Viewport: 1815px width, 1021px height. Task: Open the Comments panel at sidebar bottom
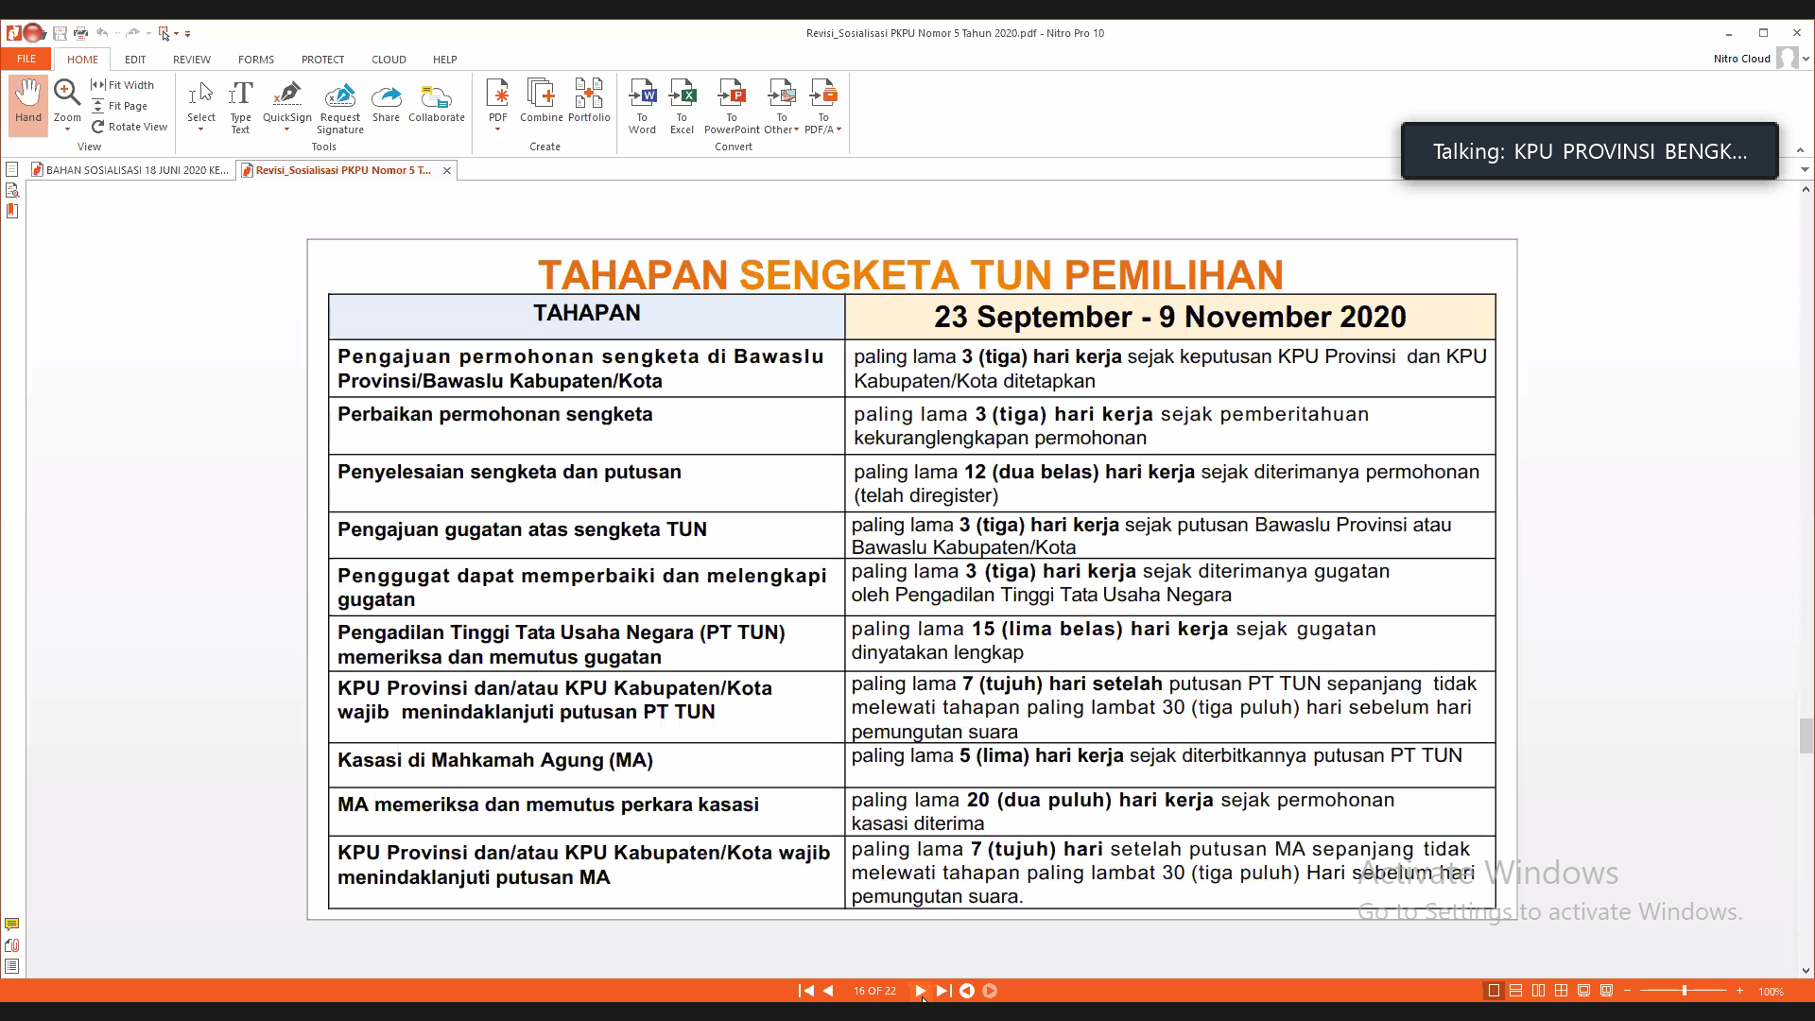pos(11,924)
